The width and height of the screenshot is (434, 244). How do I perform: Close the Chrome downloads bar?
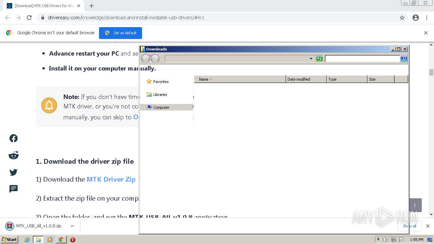(x=428, y=226)
